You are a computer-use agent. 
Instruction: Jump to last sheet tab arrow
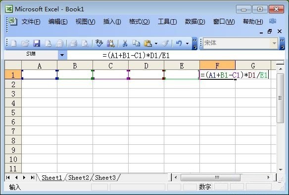pos(33,177)
